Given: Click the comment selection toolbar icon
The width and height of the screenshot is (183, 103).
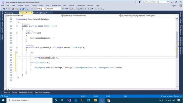Looking at the screenshot, I should [x=85, y=9].
